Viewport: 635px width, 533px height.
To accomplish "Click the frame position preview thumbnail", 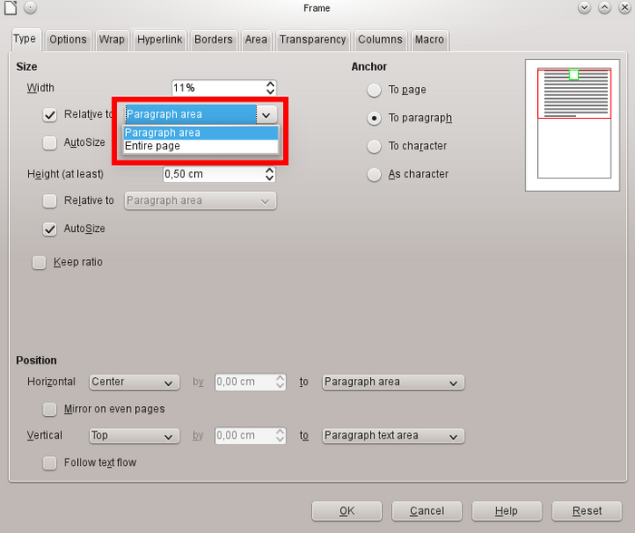I will [573, 120].
